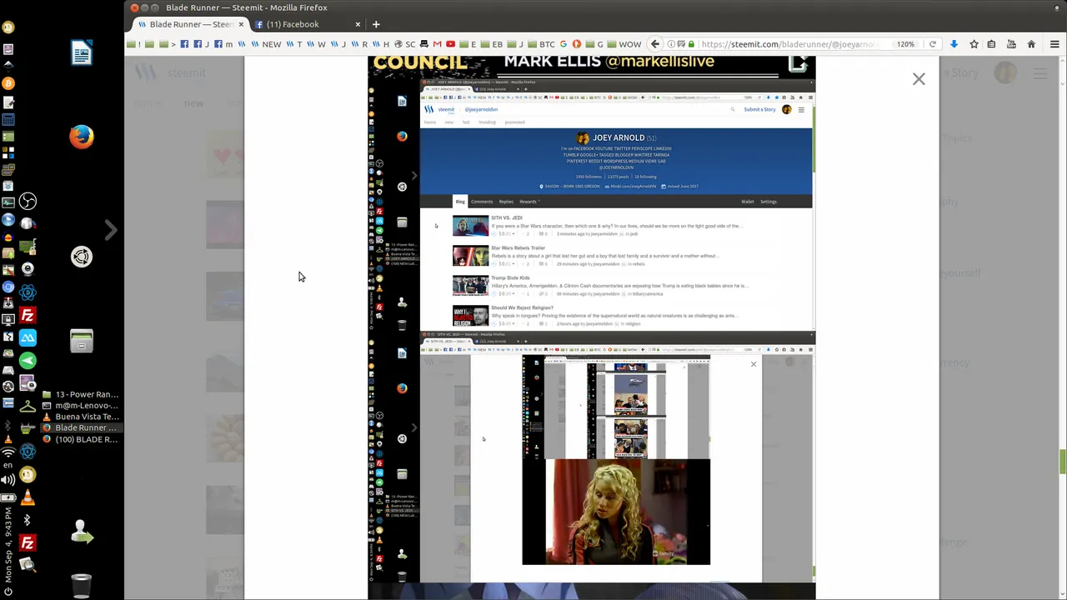The image size is (1067, 600).
Task: Open the Firefox downloads arrow
Action: [x=954, y=44]
